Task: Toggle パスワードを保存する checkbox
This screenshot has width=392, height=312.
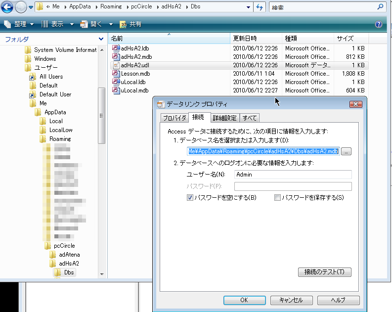Action: tap(277, 198)
